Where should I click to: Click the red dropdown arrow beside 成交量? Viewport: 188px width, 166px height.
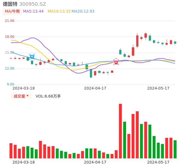click(27, 96)
